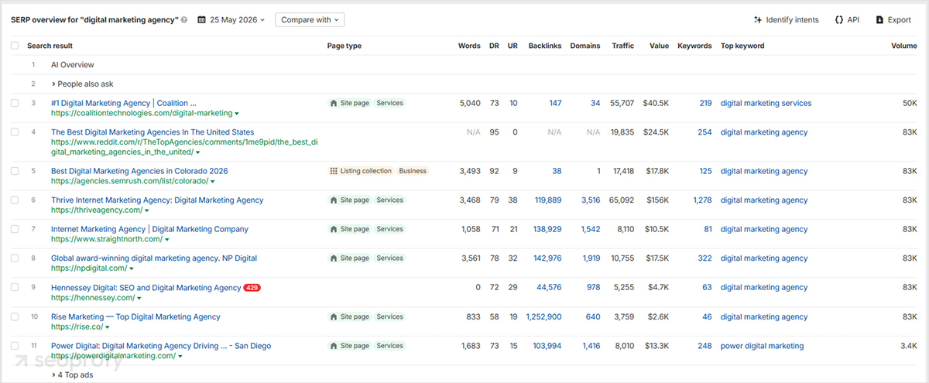
Task: Check the box for NP Digital row
Action: pos(15,258)
